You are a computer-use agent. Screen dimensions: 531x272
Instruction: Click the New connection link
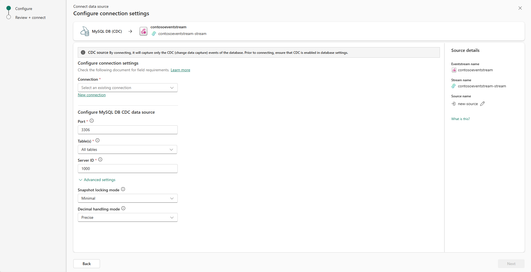point(92,95)
